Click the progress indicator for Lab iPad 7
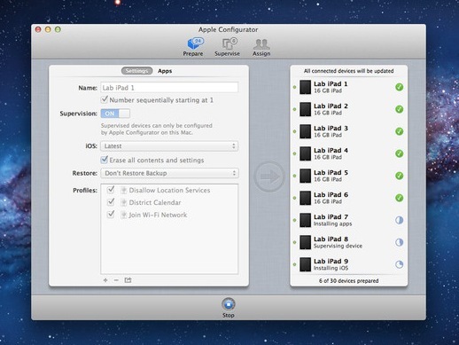459x345 pixels. tap(400, 220)
